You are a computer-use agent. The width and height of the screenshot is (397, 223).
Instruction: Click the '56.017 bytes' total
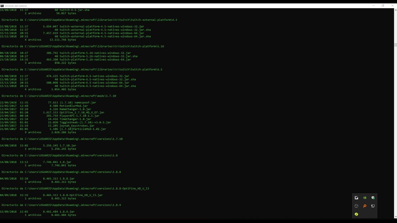66,13
